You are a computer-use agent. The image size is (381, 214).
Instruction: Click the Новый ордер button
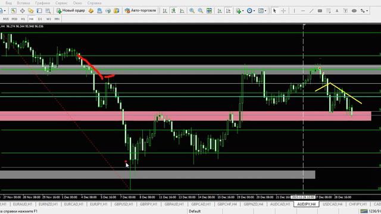point(71,11)
